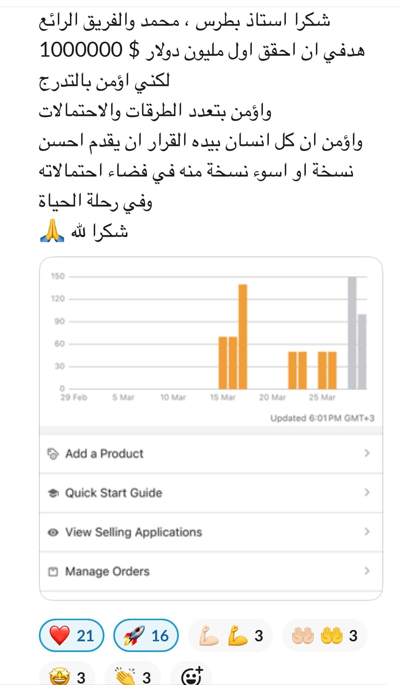This screenshot has height=685, width=401.
Task: Open the Manage Orders menu entry
Action: (107, 571)
